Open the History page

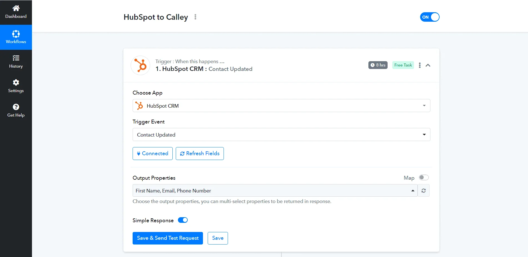[x=16, y=62]
